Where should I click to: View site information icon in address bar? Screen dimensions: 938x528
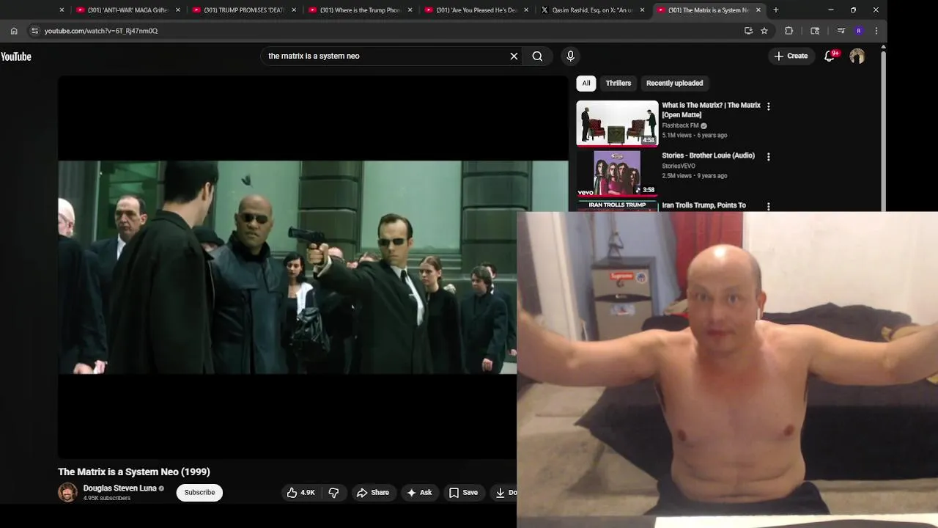[34, 31]
